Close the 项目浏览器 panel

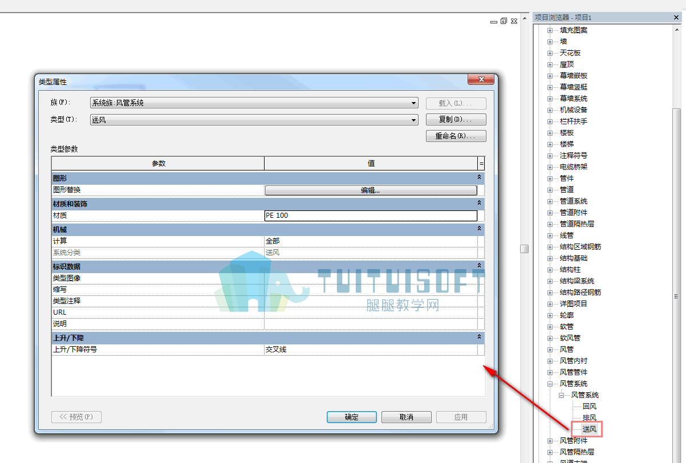coord(676,18)
